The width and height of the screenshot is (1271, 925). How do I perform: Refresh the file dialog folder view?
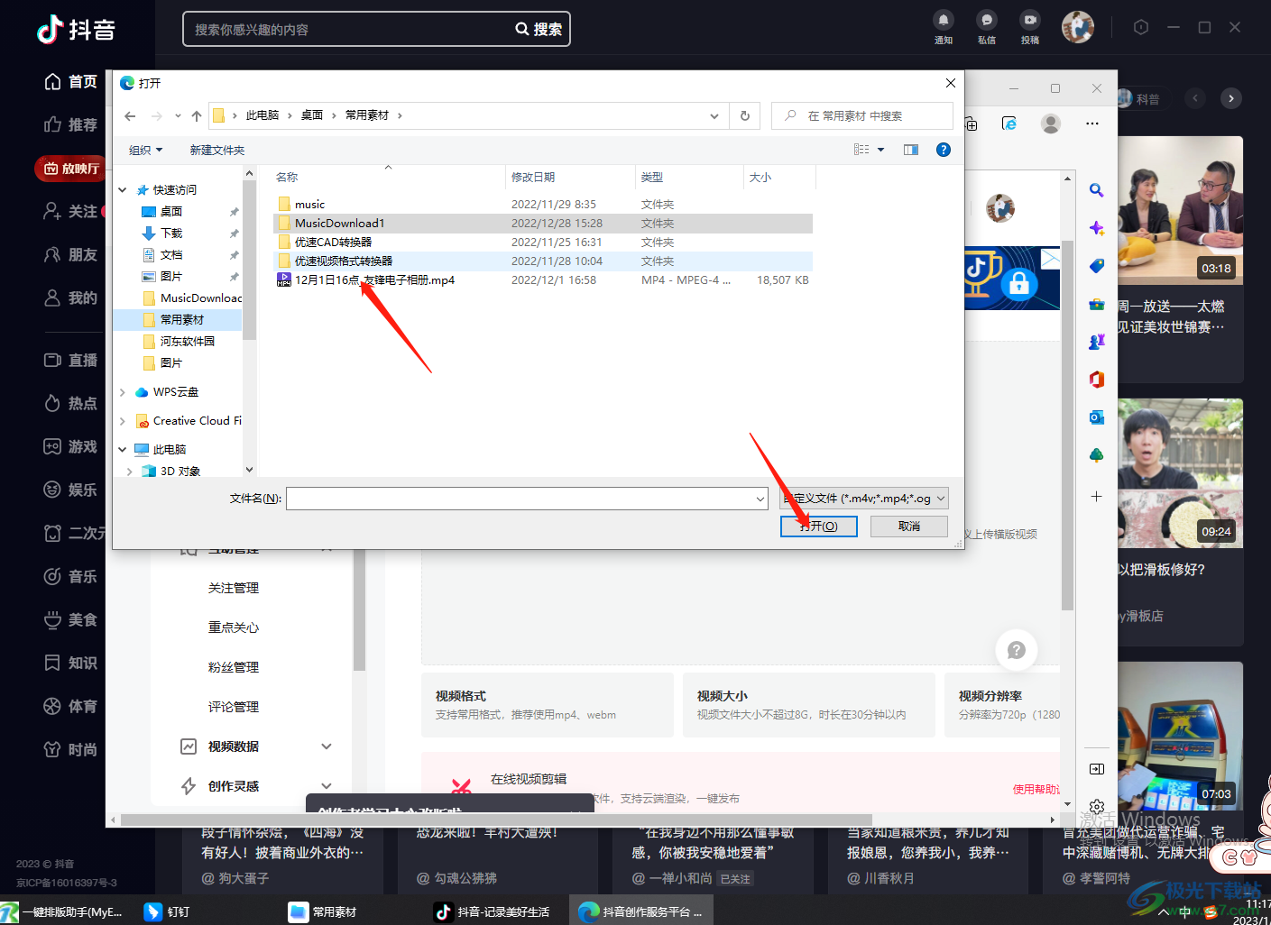[745, 115]
